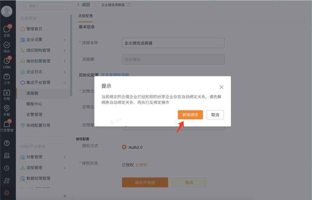
Task: Click the sidebar icon below the help icon
Action: (7, 155)
